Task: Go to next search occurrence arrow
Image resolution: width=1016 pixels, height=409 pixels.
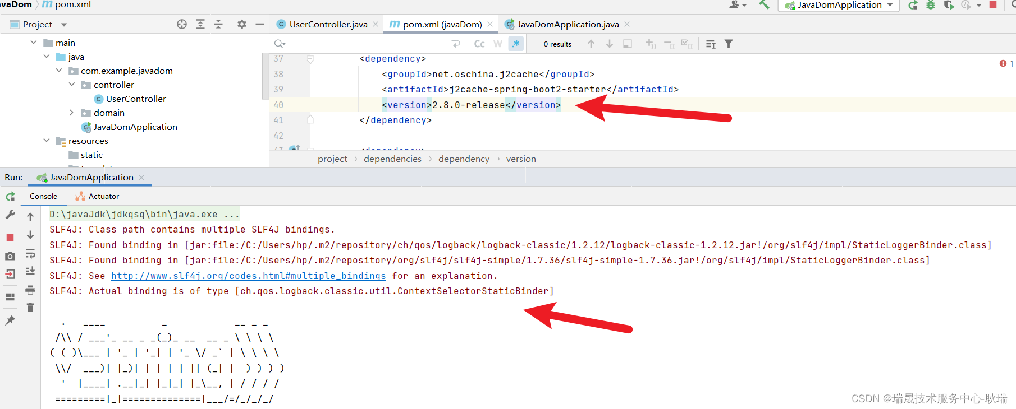Action: 610,44
